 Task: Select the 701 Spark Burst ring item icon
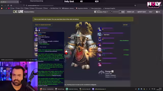(x=100, y=34)
